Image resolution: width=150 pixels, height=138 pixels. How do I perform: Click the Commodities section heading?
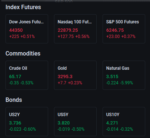[x=23, y=53]
